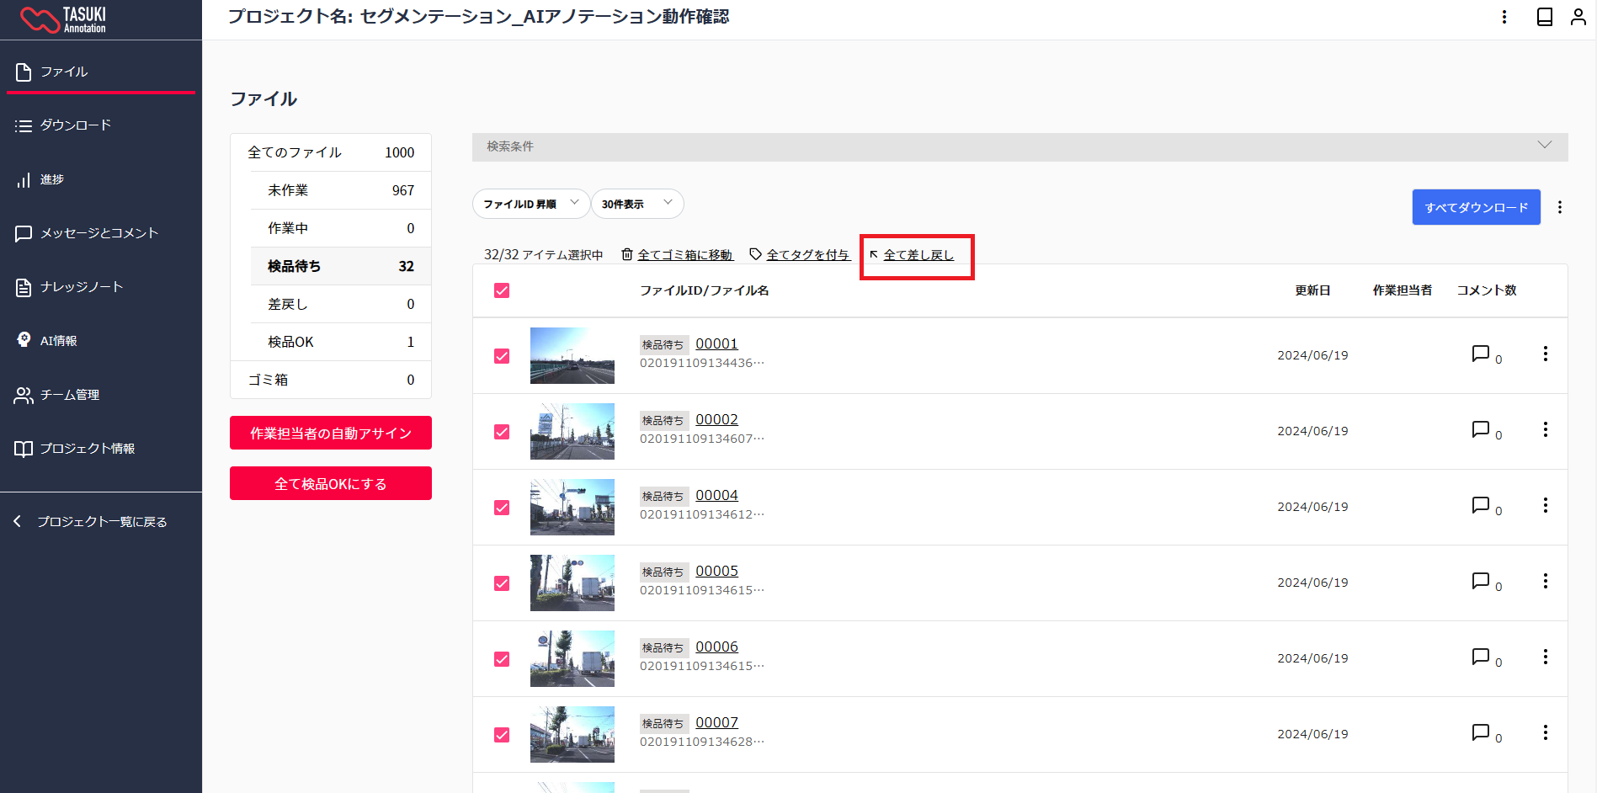Click the tag icon beside 全てタグを付与
1597x793 pixels.
[756, 254]
